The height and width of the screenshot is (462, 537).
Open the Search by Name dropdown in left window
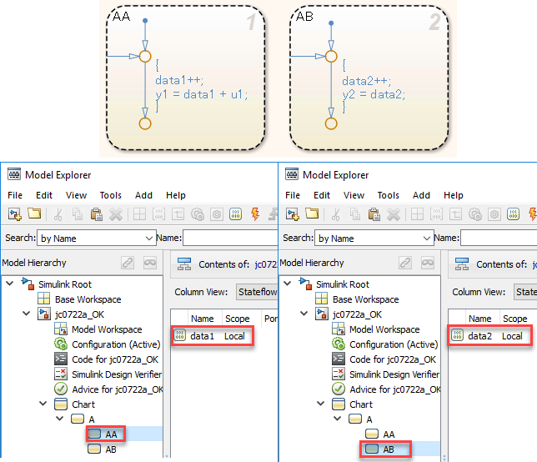point(97,238)
